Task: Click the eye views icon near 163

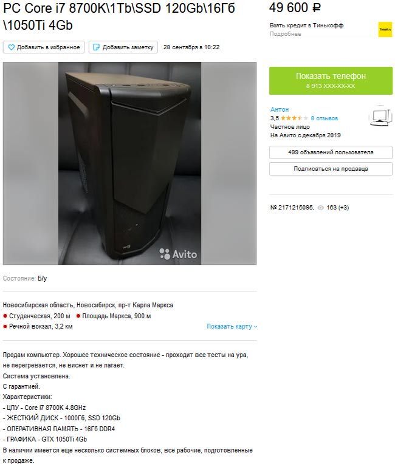Action: pos(320,208)
